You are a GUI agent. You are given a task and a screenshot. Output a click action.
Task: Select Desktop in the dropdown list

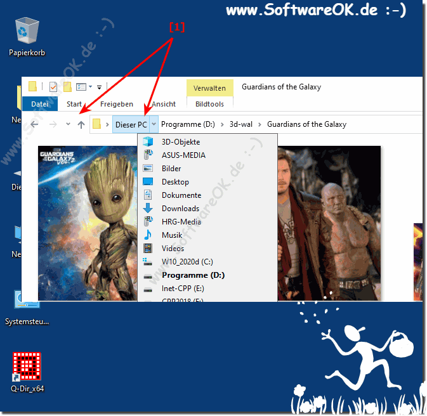click(x=207, y=182)
